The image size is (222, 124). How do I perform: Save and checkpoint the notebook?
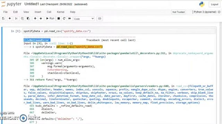coord(3,19)
